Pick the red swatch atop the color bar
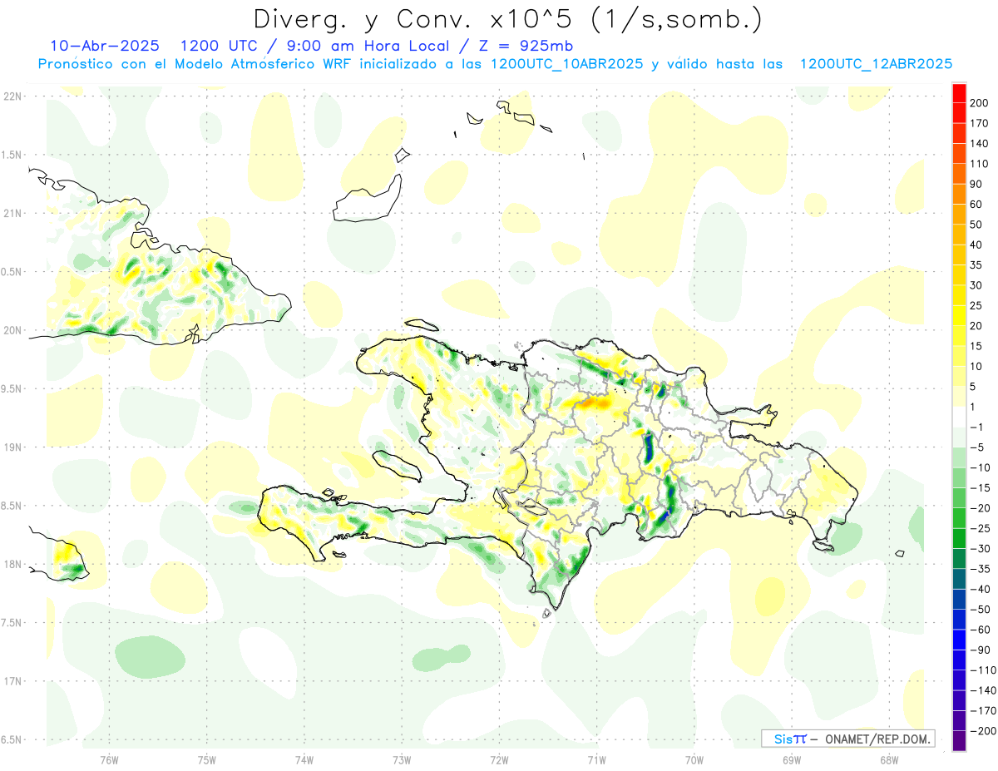The width and height of the screenshot is (998, 771). coord(960,93)
